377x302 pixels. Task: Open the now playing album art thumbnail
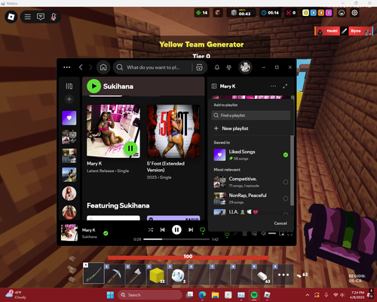pos(69,233)
